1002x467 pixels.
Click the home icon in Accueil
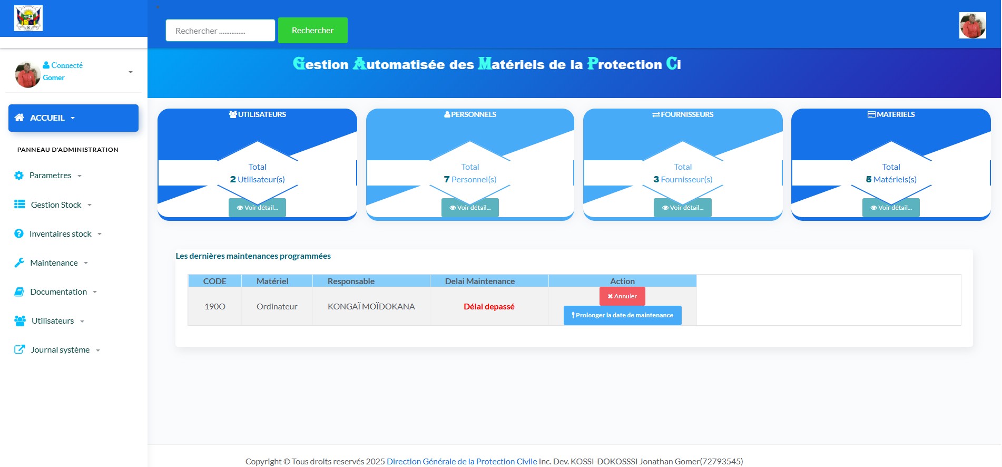coord(19,118)
